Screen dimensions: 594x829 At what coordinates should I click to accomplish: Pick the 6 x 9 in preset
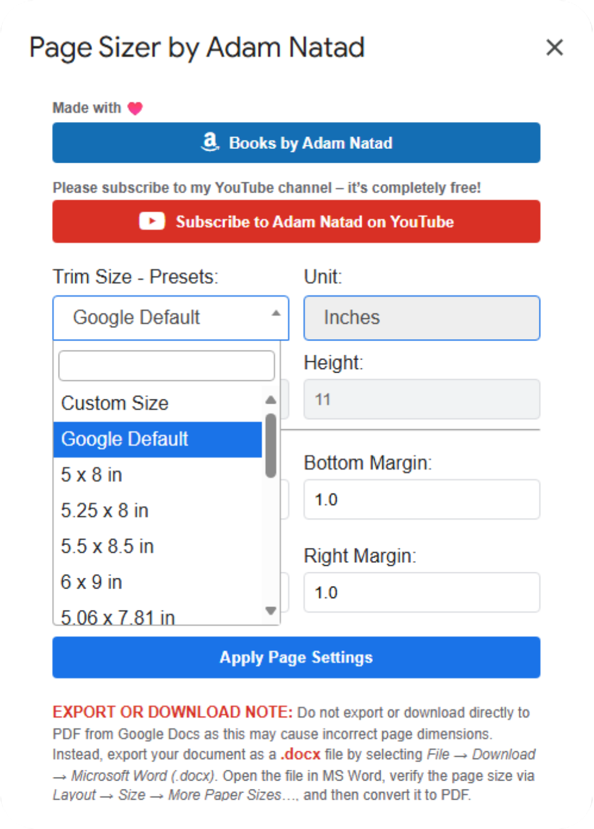pyautogui.click(x=92, y=582)
